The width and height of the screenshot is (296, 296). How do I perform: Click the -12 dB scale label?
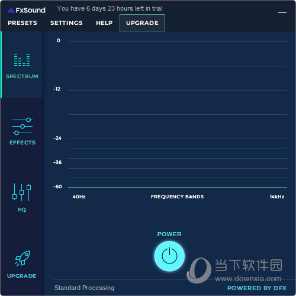click(57, 89)
